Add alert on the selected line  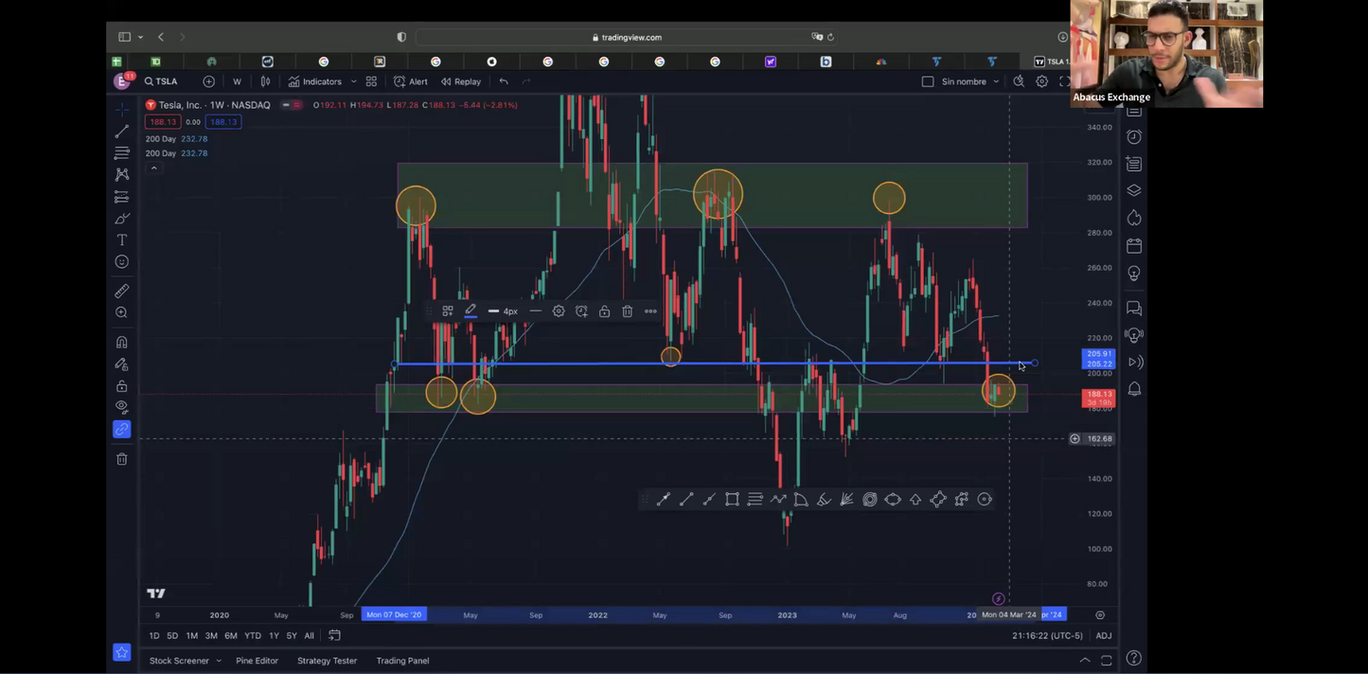[x=581, y=311]
